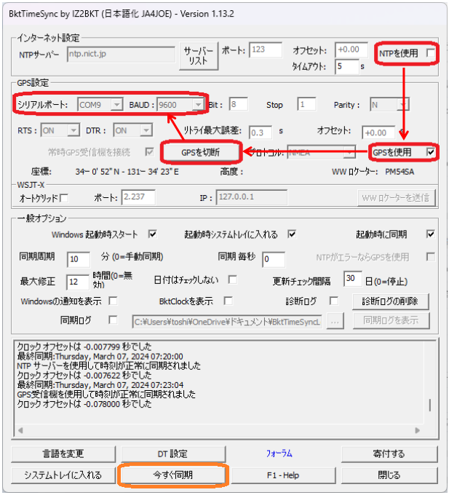
Task: Click the サーバーリスト button
Action: [199, 56]
